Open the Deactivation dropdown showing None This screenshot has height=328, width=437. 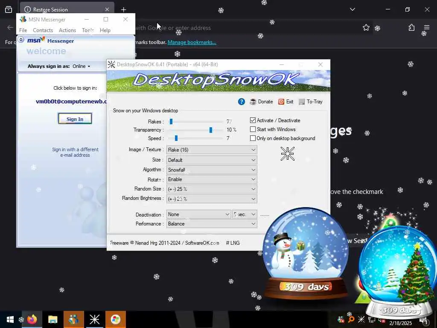pyautogui.click(x=199, y=214)
